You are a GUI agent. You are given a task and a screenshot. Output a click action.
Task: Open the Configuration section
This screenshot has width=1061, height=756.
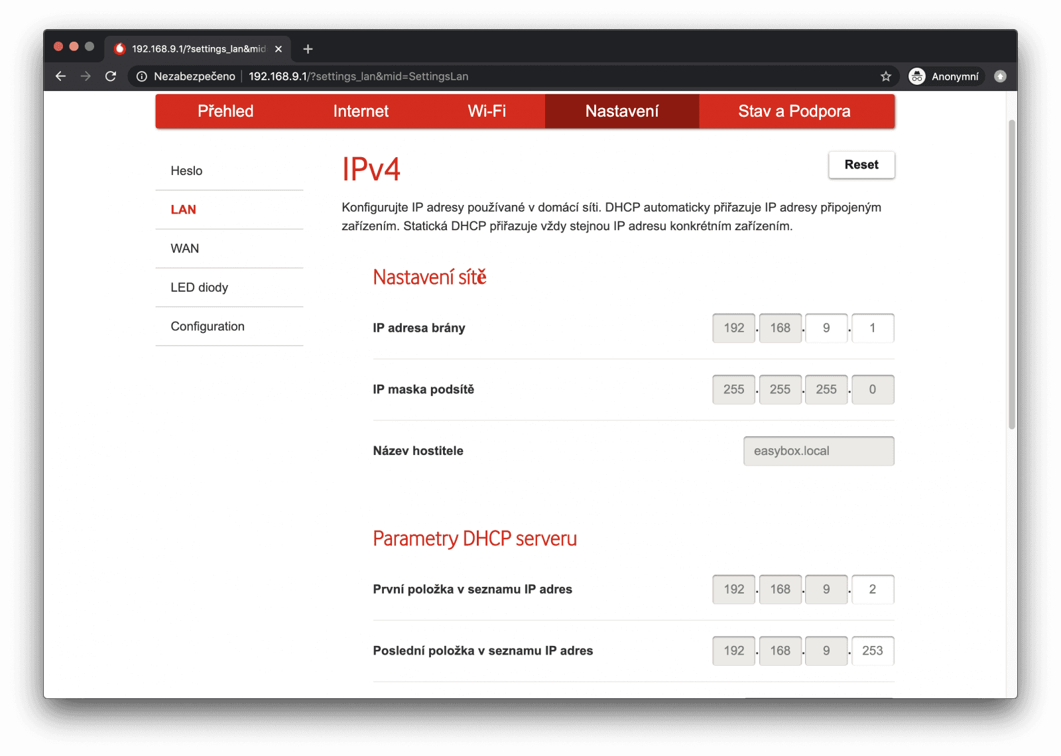pos(208,326)
